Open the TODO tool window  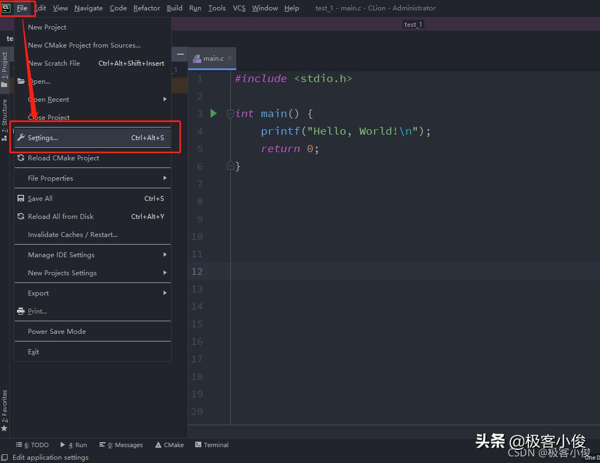tap(33, 444)
